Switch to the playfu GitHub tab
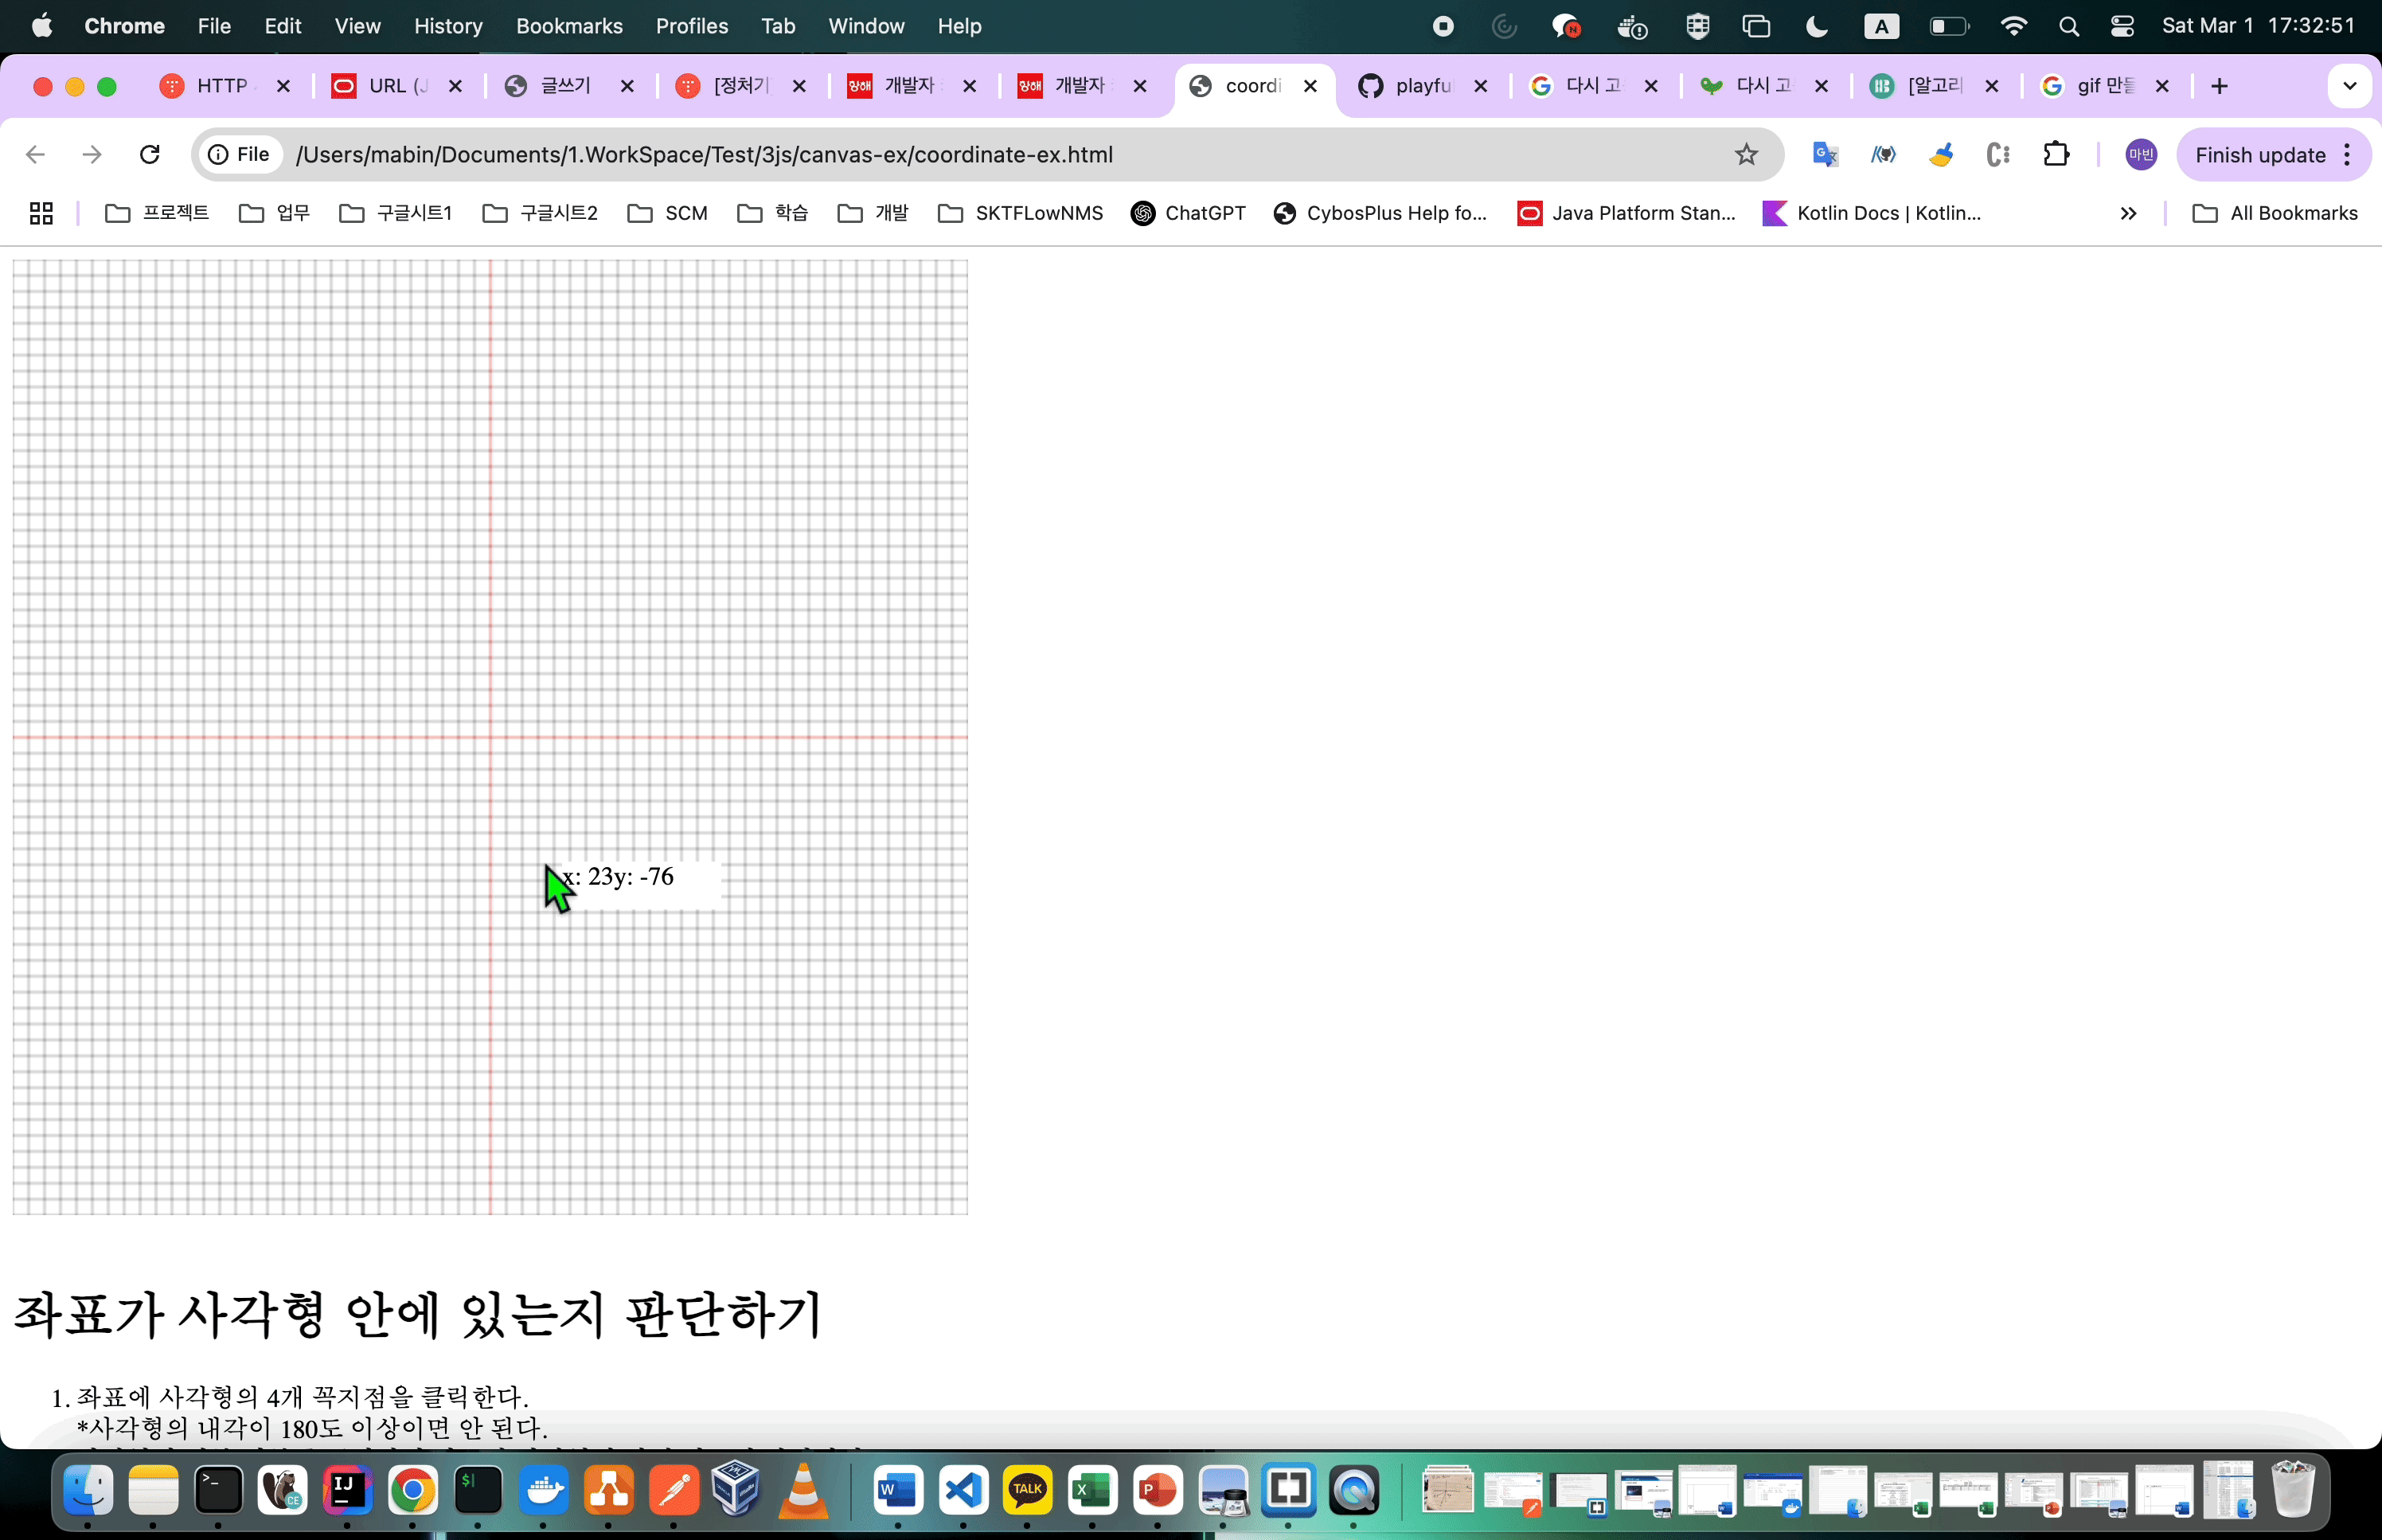The height and width of the screenshot is (1540, 2382). click(1420, 86)
